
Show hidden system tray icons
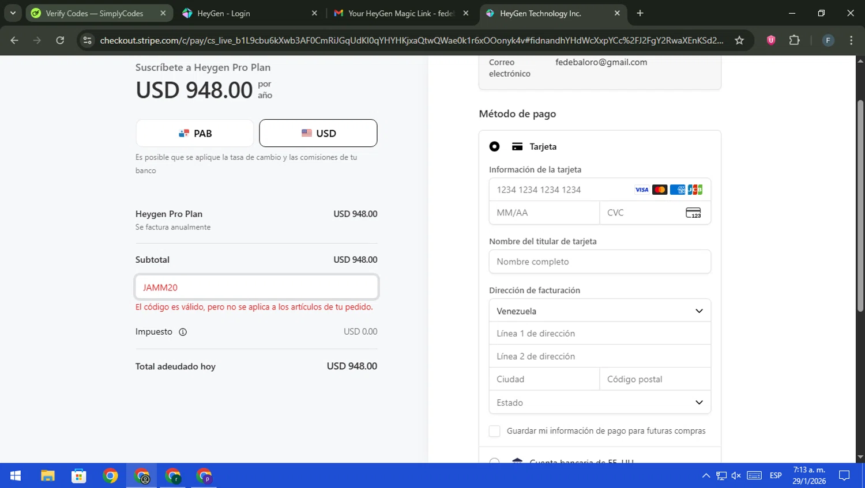706,475
